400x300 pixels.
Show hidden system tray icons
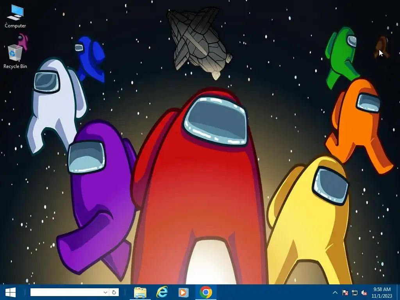click(335, 293)
